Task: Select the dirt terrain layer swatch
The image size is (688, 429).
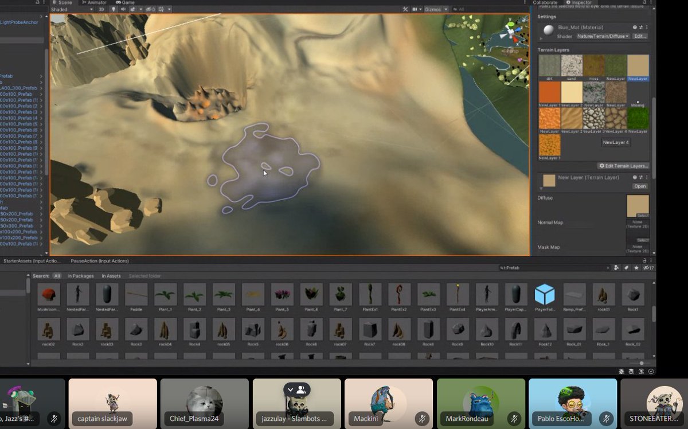Action: click(549, 65)
